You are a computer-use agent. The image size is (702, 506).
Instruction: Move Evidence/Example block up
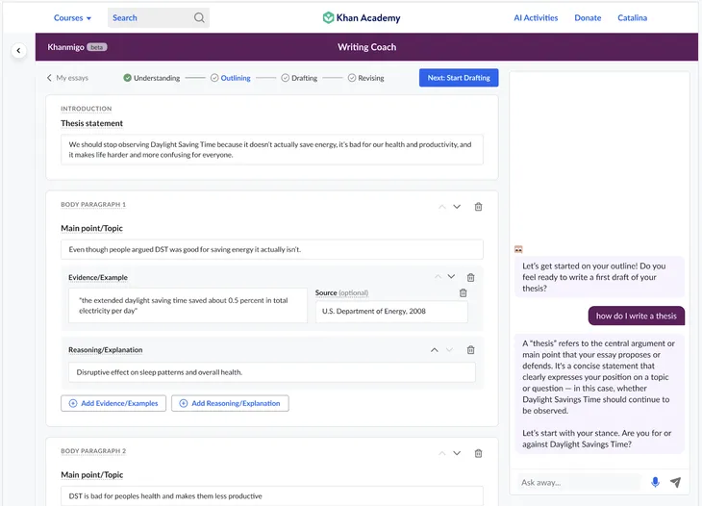(438, 277)
